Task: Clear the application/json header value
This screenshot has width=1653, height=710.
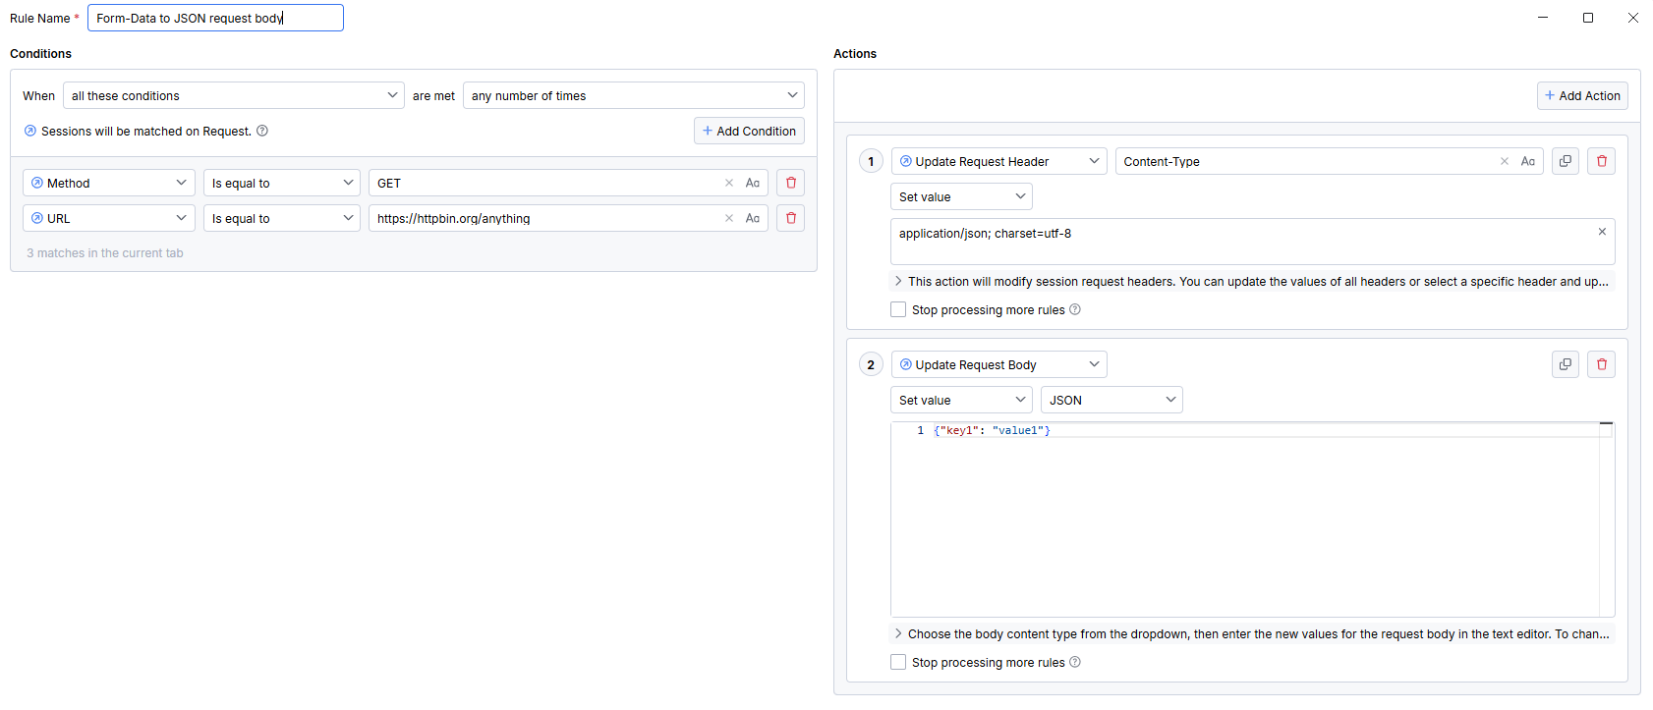Action: pos(1602,232)
